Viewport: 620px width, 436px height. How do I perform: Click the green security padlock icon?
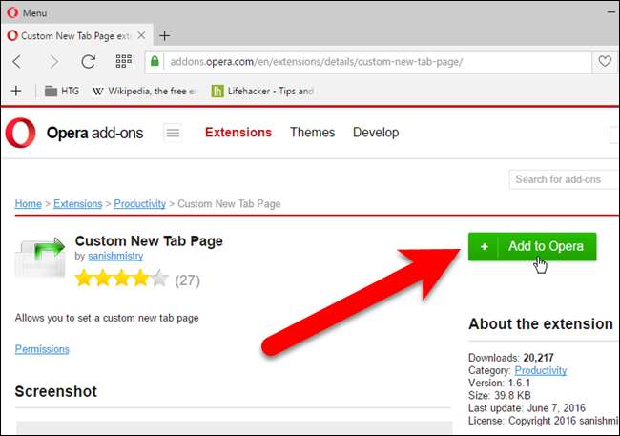(x=155, y=61)
